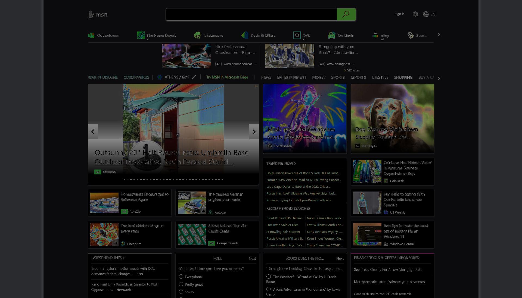Select the Exceptional poll option
Screen dimensions: 522x298
pyautogui.click(x=181, y=277)
